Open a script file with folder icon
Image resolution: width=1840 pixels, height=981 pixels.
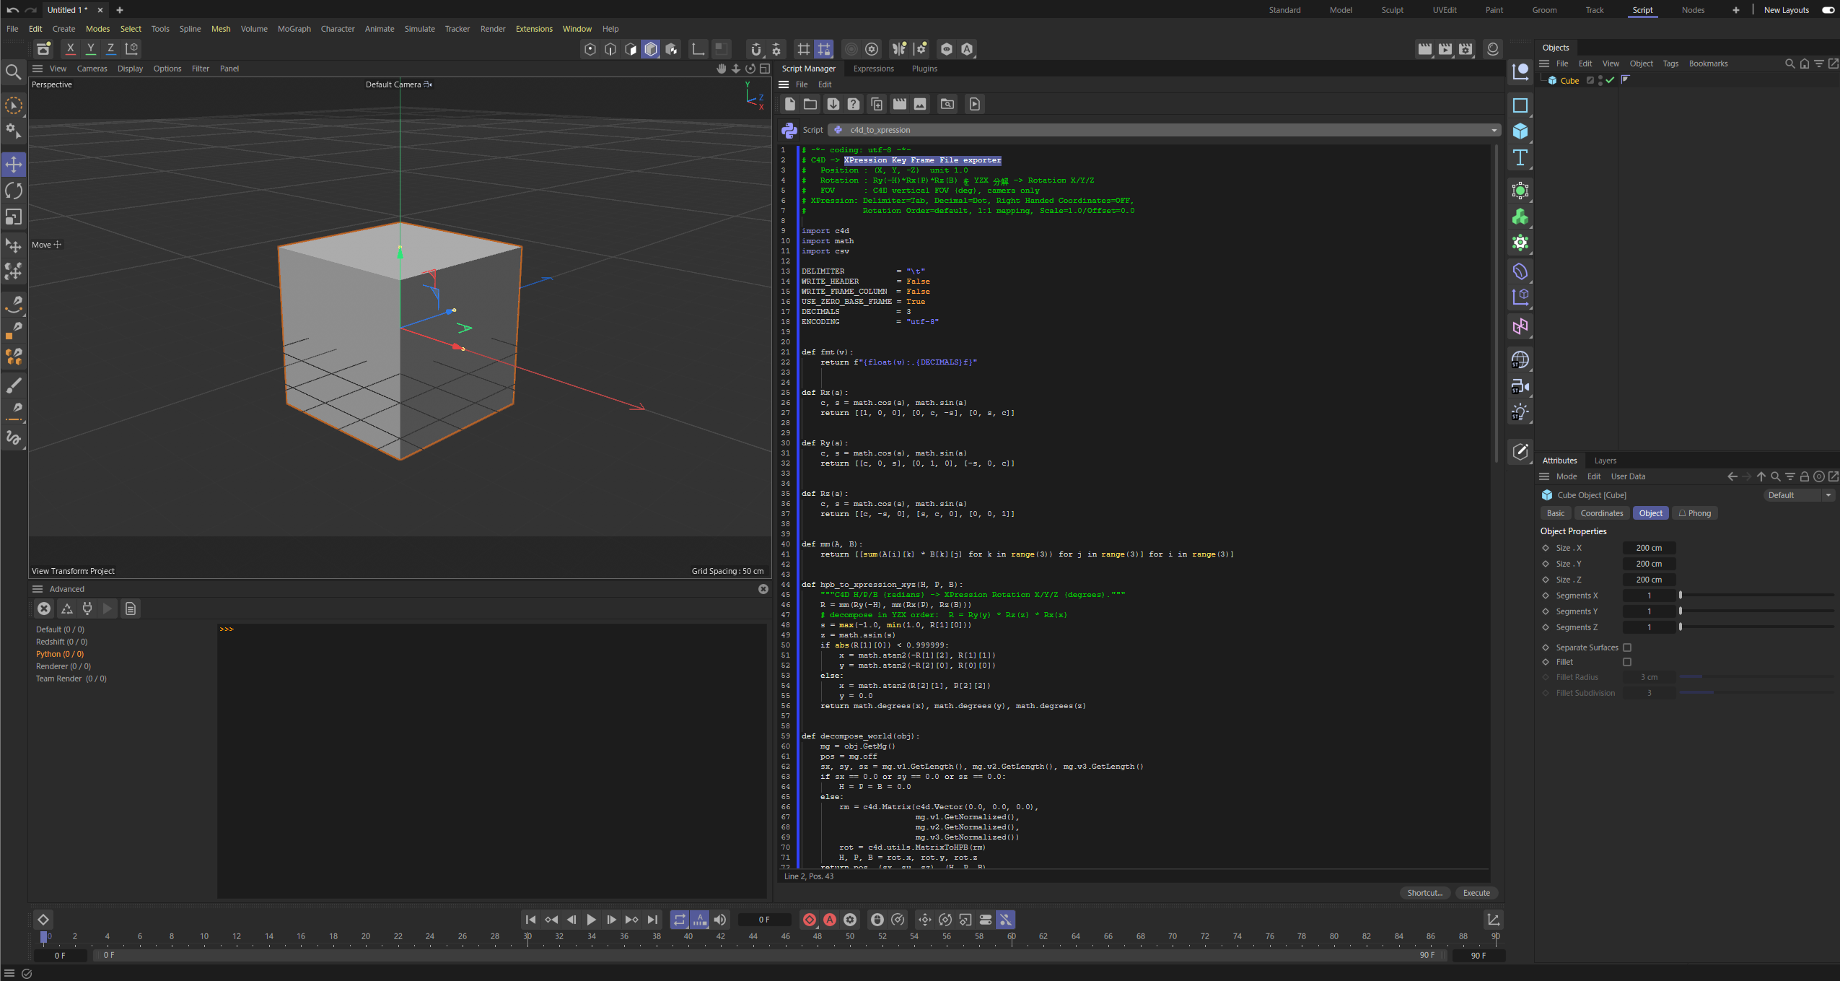click(x=810, y=104)
